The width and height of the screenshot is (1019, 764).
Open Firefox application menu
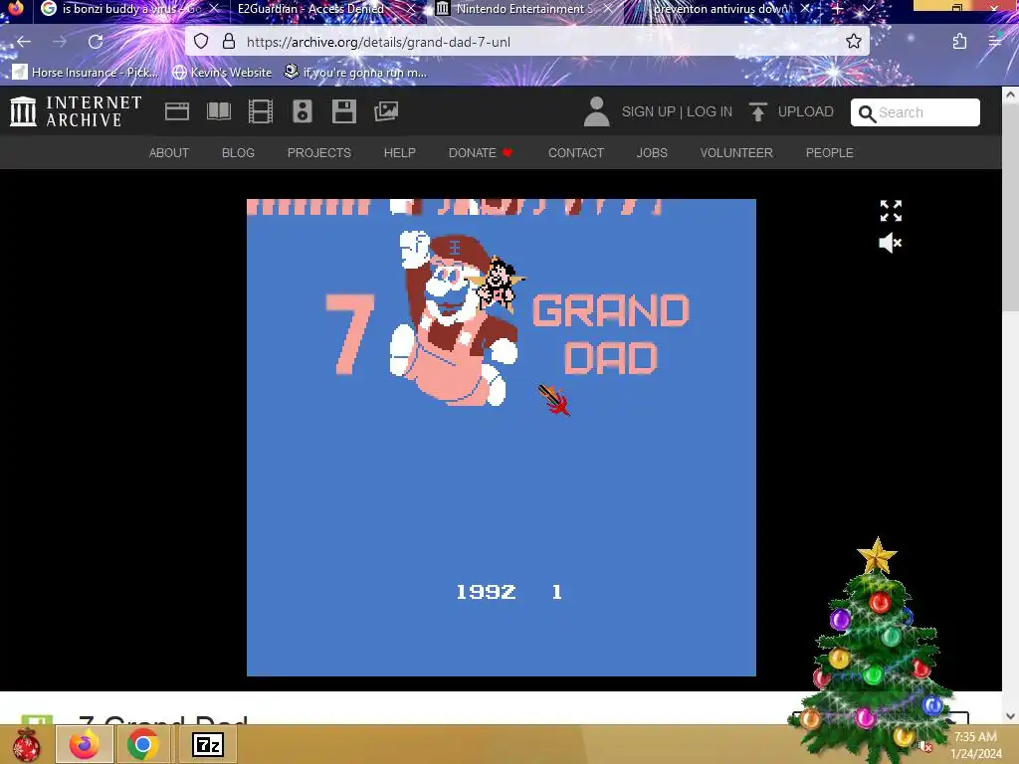(995, 42)
